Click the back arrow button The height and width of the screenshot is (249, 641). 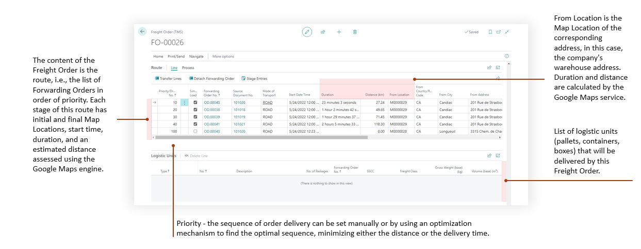pos(142,31)
